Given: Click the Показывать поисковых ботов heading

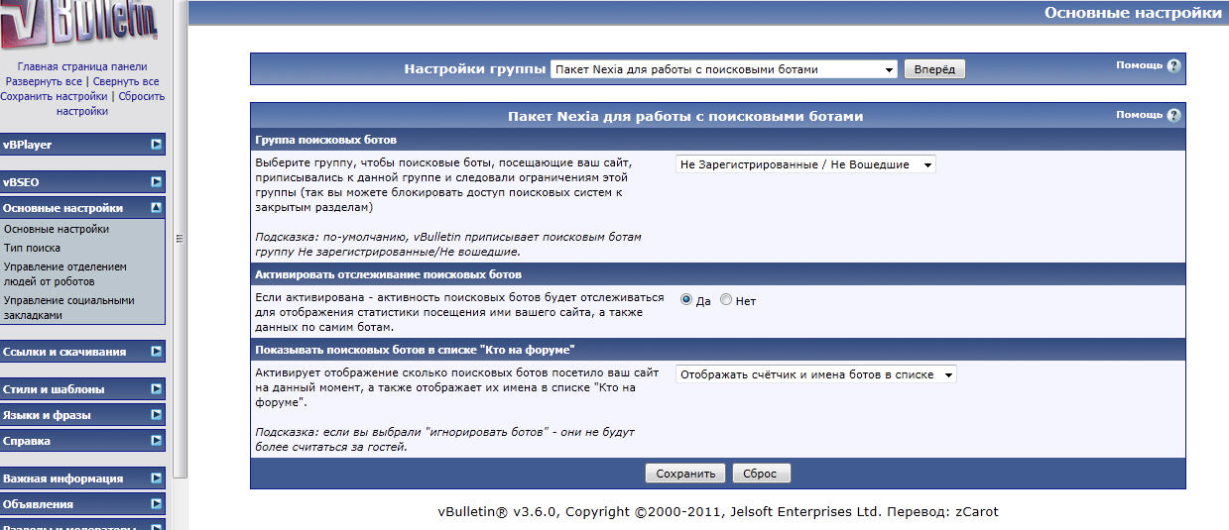Looking at the screenshot, I should (415, 350).
